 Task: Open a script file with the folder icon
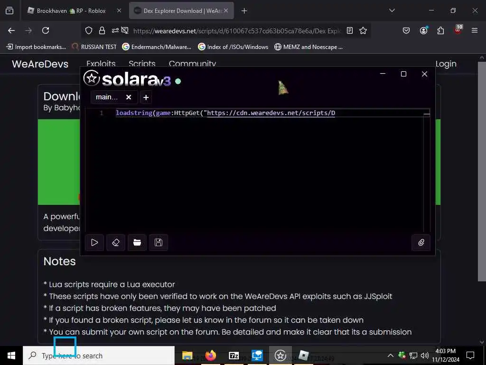tap(137, 242)
